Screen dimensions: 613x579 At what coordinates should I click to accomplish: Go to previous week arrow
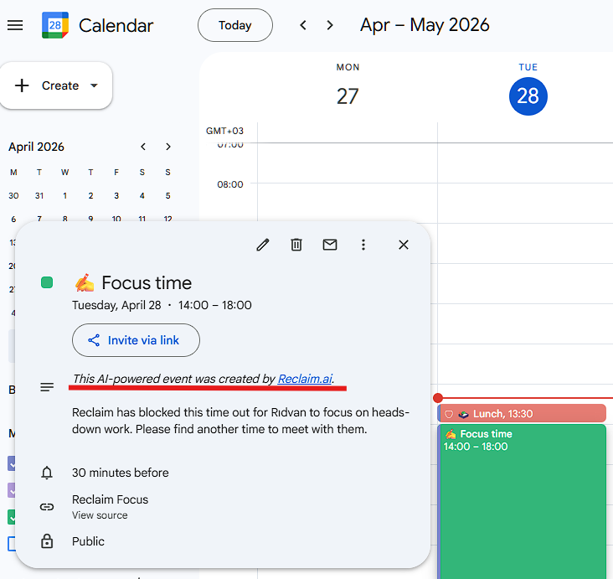pos(303,25)
